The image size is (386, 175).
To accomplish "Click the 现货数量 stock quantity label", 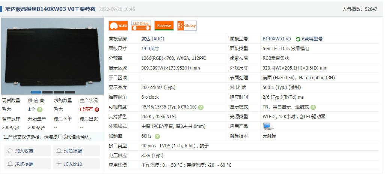I will [x=11, y=101].
